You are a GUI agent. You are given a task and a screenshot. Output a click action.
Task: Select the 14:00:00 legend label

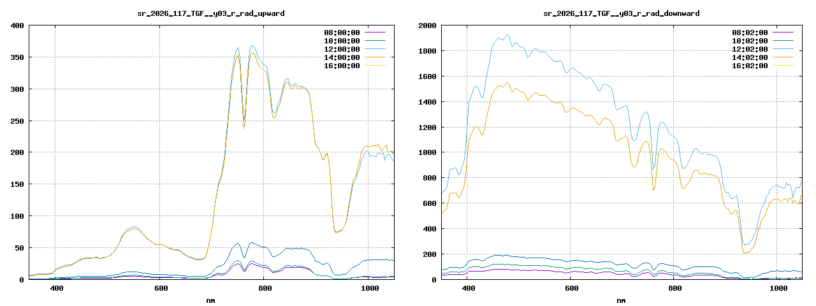pos(340,57)
